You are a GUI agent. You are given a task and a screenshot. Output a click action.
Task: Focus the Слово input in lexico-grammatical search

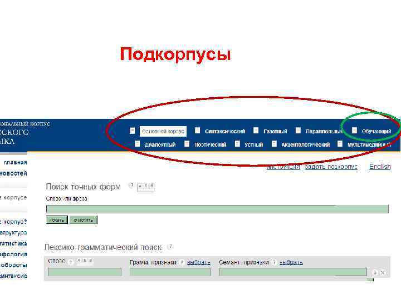(85, 272)
